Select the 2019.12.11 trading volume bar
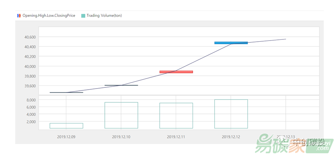Viewport: 336px width, 157px height. pos(176,116)
